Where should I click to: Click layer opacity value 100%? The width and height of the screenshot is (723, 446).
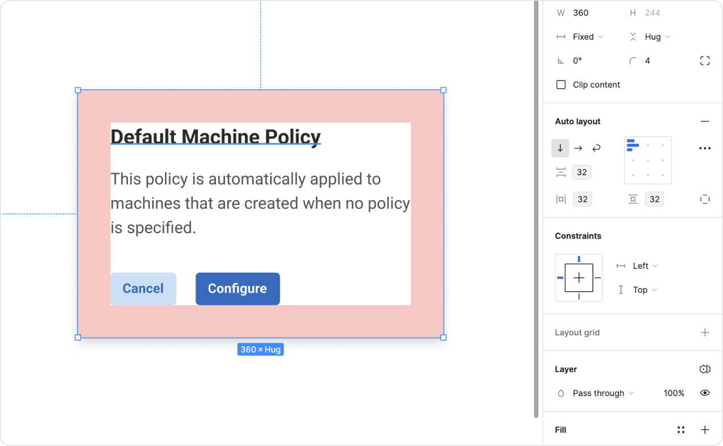[674, 393]
